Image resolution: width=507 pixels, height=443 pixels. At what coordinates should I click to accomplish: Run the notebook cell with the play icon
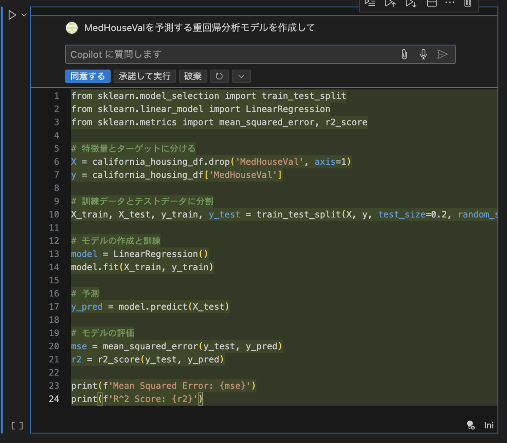[x=12, y=15]
